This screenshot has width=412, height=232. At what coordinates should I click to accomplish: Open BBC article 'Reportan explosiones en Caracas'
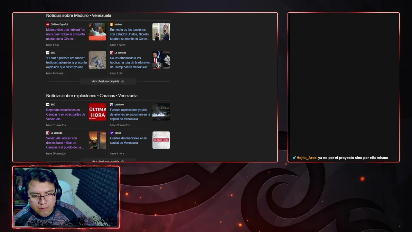pos(66,114)
